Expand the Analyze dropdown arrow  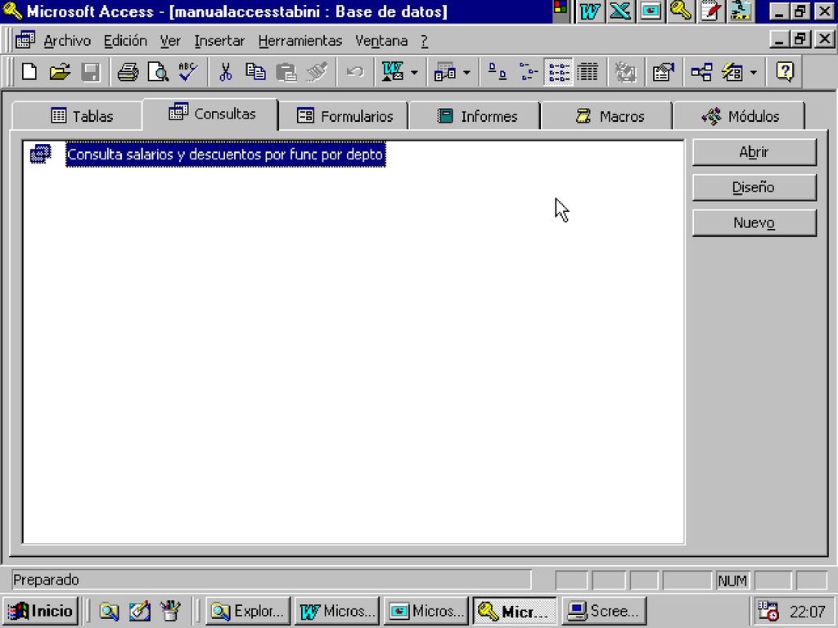tap(466, 72)
